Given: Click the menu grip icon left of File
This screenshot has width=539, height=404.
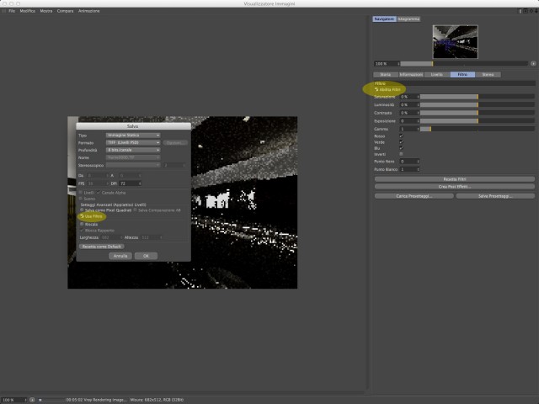Looking at the screenshot, I should [x=3, y=11].
